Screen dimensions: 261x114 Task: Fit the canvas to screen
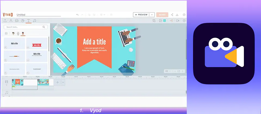pyautogui.click(x=179, y=71)
